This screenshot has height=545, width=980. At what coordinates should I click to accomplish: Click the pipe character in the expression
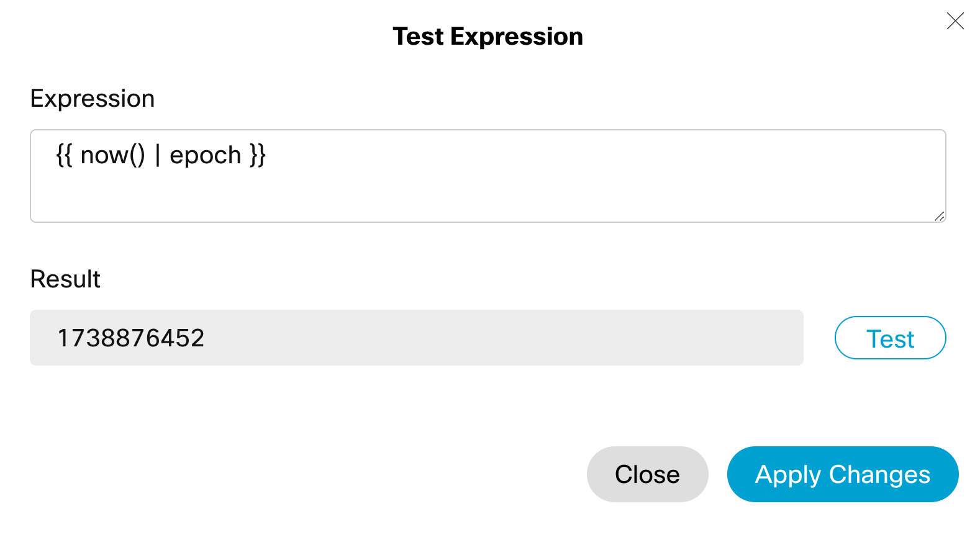158,155
